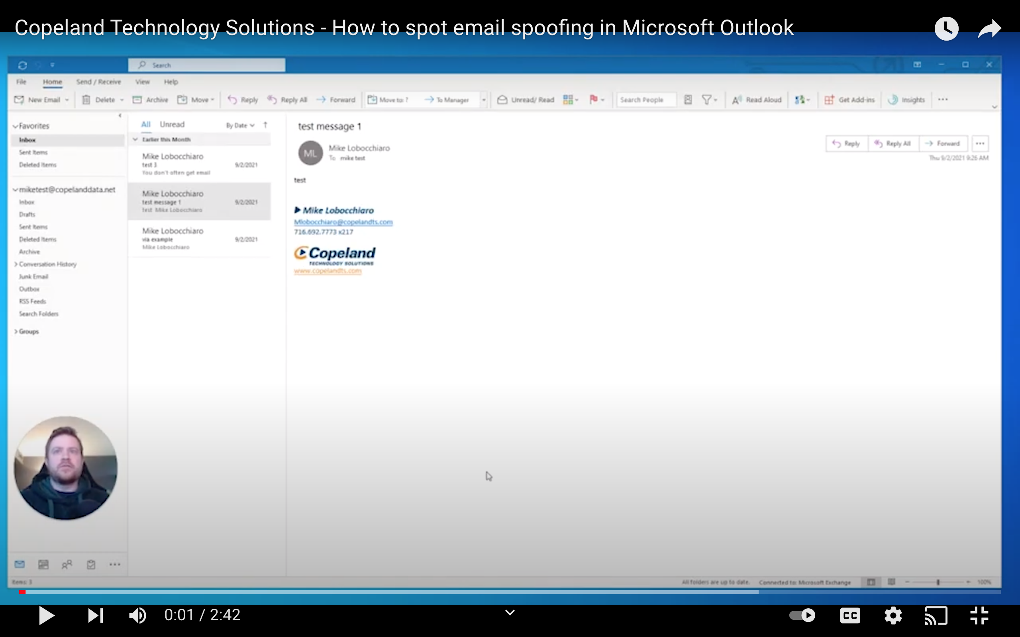
Task: Toggle the CC subtitles button
Action: click(x=849, y=615)
